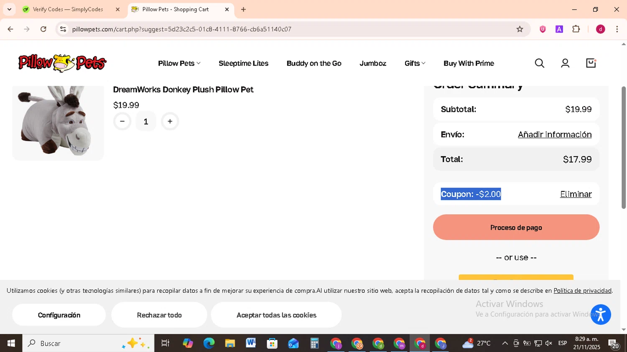Open Chrome three-dot menu
The width and height of the screenshot is (627, 352).
[617, 29]
